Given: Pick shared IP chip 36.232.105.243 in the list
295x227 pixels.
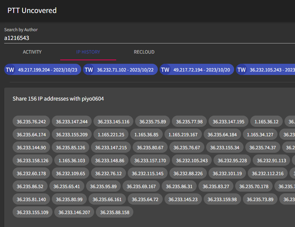Looking at the screenshot, I should tap(192, 161).
